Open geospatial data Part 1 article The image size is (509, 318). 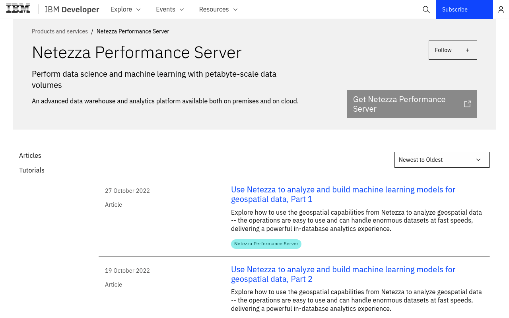pyautogui.click(x=343, y=194)
